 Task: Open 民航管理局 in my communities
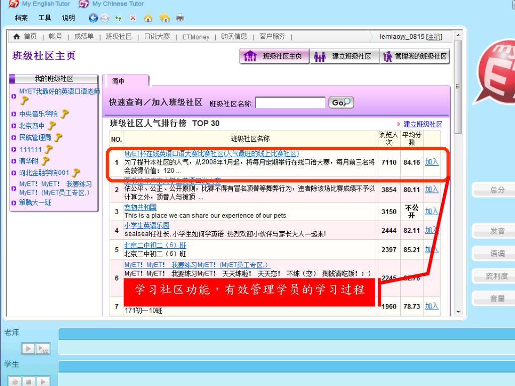(x=35, y=138)
